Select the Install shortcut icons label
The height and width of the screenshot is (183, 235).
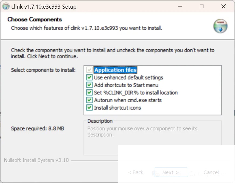pos(118,108)
